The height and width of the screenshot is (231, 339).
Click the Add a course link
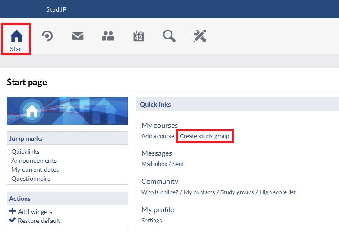click(158, 136)
